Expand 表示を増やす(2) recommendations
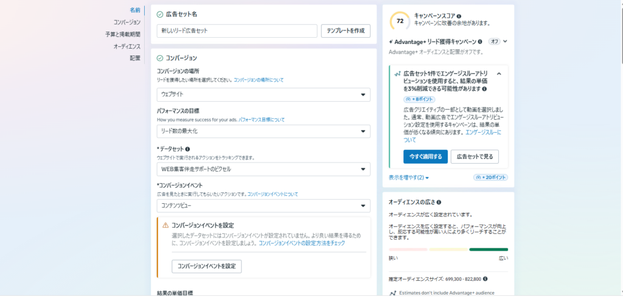The height and width of the screenshot is (297, 623). 409,178
